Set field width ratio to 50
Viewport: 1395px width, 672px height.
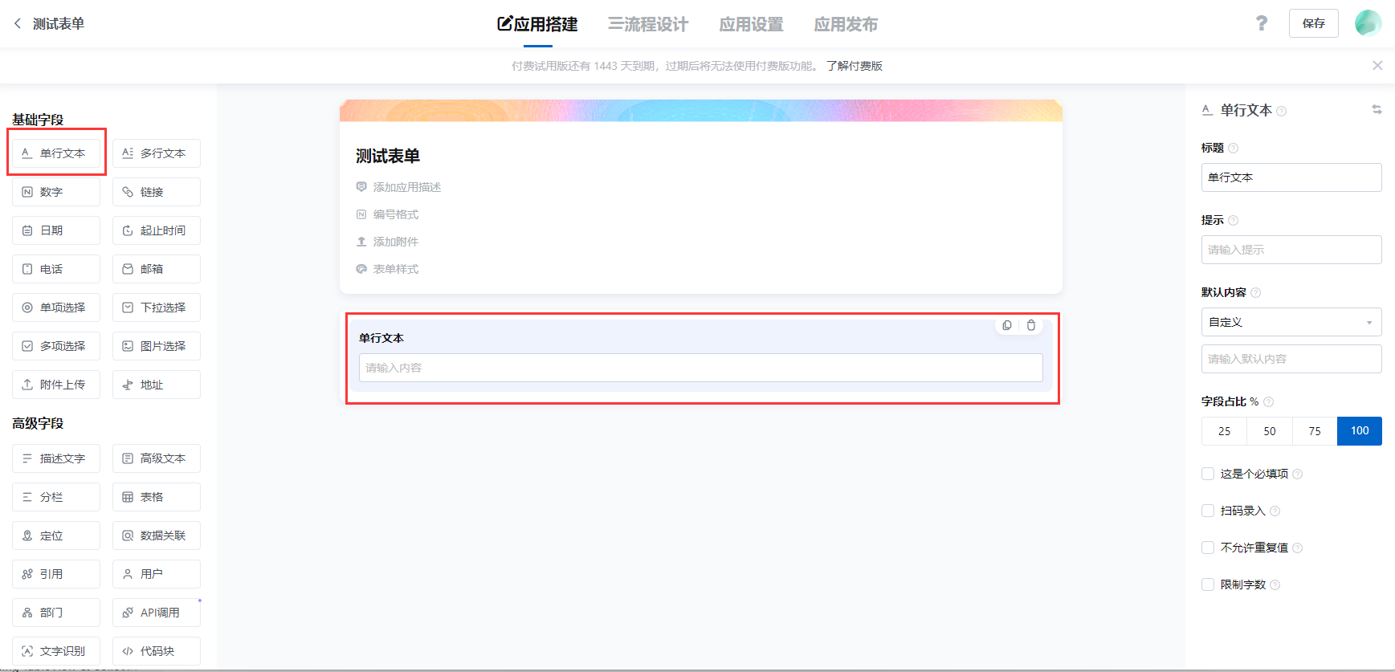pyautogui.click(x=1269, y=431)
